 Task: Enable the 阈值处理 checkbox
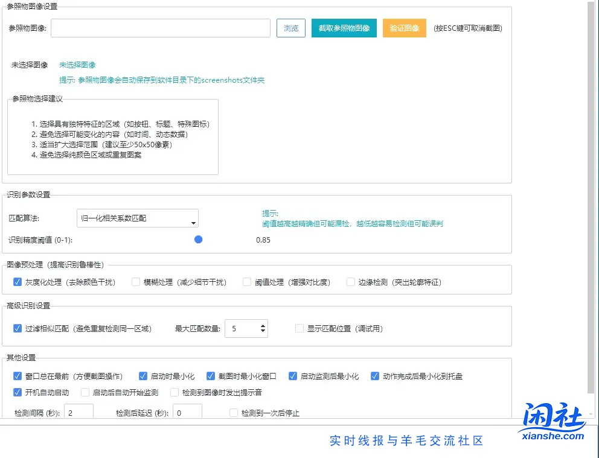click(x=247, y=282)
